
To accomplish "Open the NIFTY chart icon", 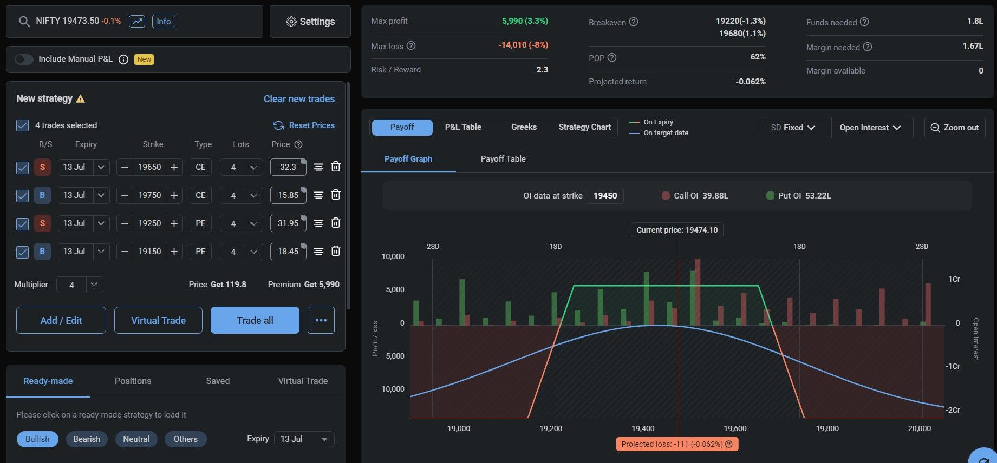I will [x=137, y=22].
